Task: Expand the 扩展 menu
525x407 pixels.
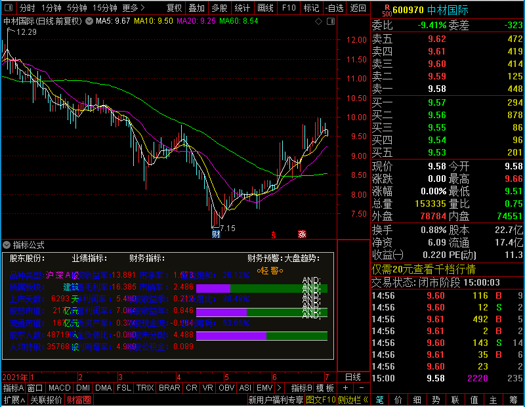Action: [14, 400]
